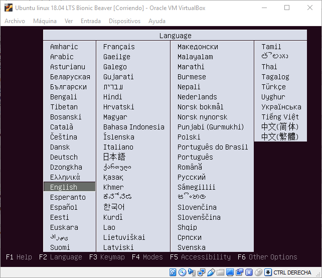Click F6 Other Options
The width and height of the screenshot is (322, 278).
click(267, 257)
